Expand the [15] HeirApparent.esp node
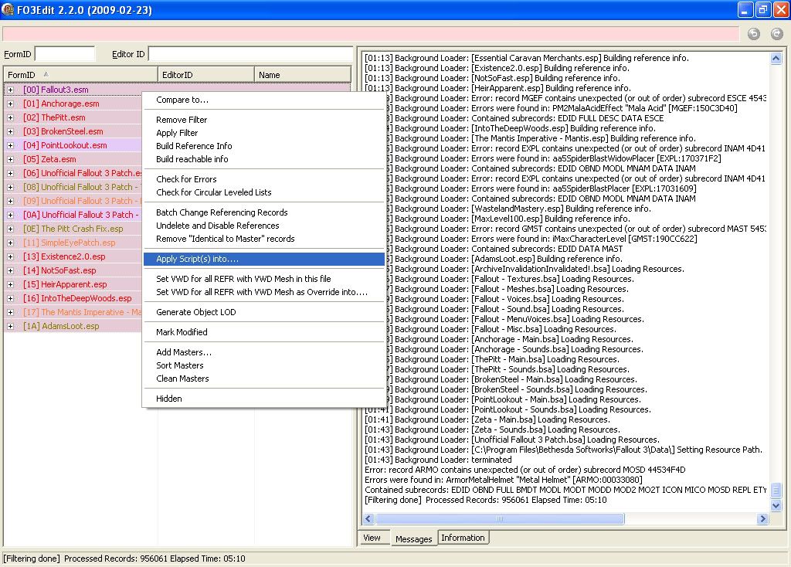This screenshot has width=791, height=567. (10, 284)
